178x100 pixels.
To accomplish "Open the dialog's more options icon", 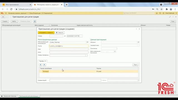I will tap(136, 29).
